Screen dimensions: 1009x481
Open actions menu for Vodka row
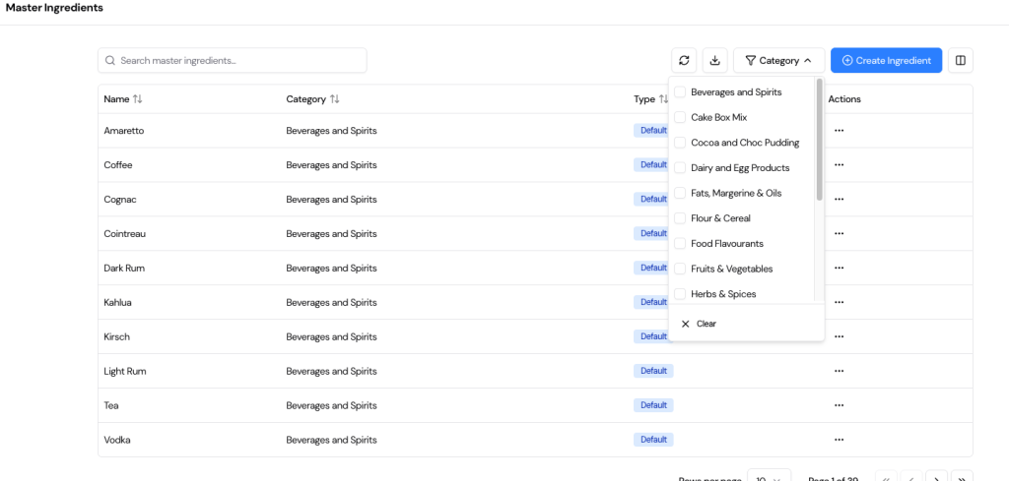click(x=839, y=440)
